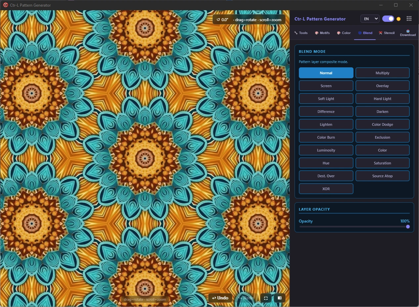Click the drag=rotate hint at canvas bottom
419x307 pixels.
[145, 300]
